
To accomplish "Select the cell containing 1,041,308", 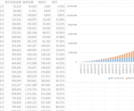I will pyautogui.click(x=30, y=85).
